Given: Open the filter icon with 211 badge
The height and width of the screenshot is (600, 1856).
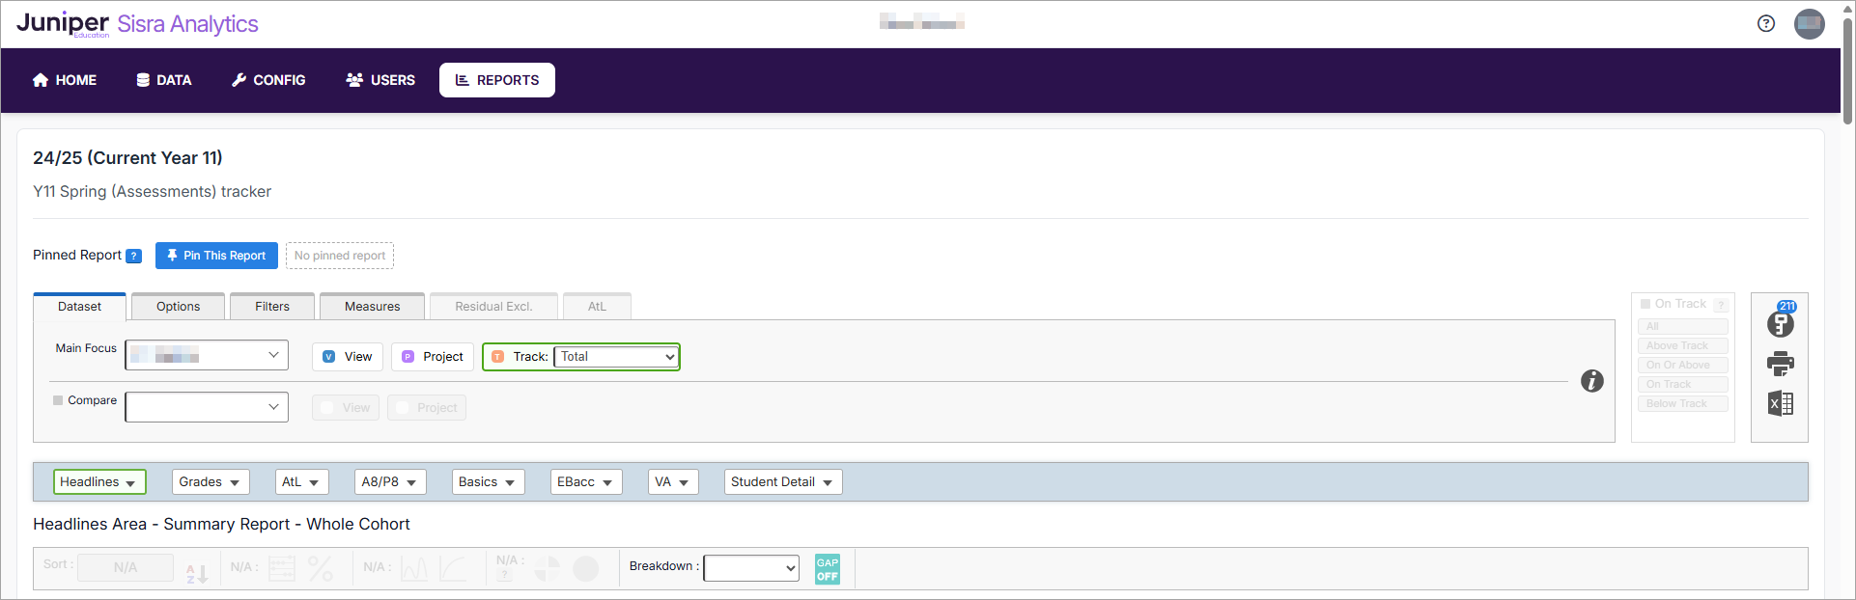Looking at the screenshot, I should click(x=1780, y=323).
